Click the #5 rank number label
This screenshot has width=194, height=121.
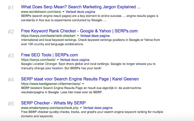[11, 104]
